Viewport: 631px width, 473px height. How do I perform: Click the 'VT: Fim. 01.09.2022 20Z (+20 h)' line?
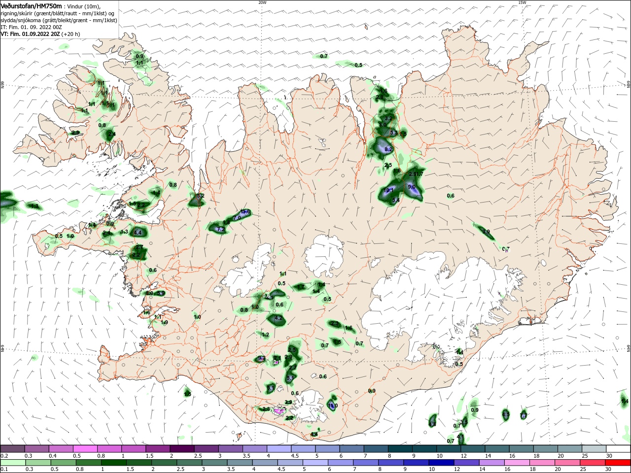tap(40, 34)
